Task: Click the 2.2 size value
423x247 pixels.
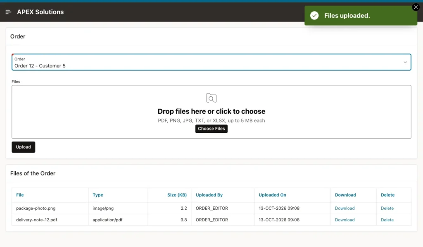Action: point(184,209)
